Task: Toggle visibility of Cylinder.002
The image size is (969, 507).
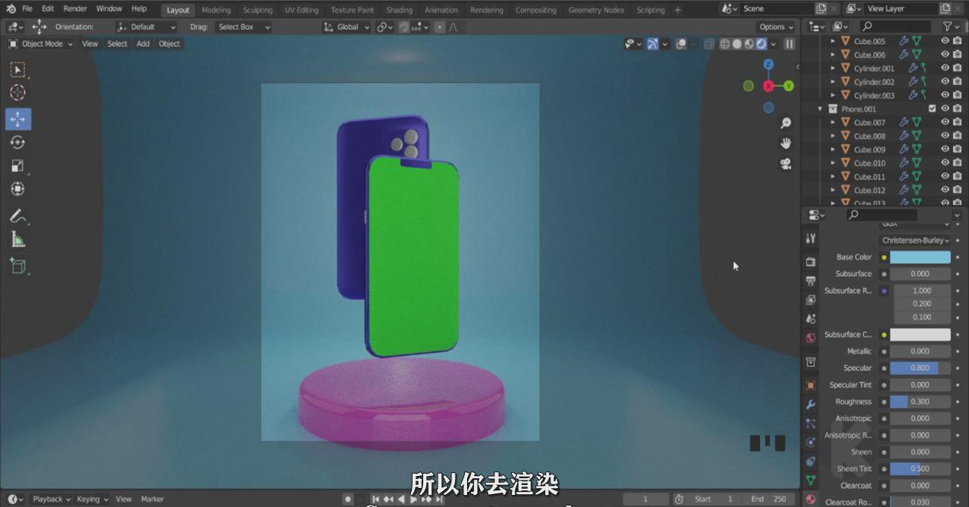Action: 945,82
